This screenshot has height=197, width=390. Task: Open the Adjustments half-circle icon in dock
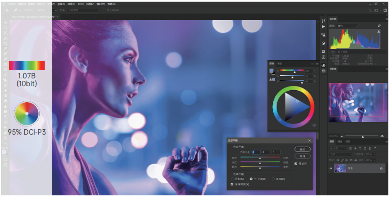[x=323, y=43]
